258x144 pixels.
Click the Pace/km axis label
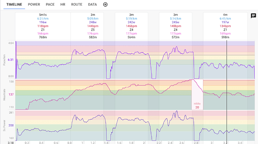(4, 60)
